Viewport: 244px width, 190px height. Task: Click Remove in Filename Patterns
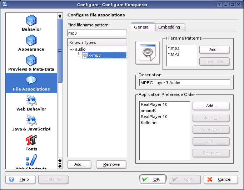point(214,61)
